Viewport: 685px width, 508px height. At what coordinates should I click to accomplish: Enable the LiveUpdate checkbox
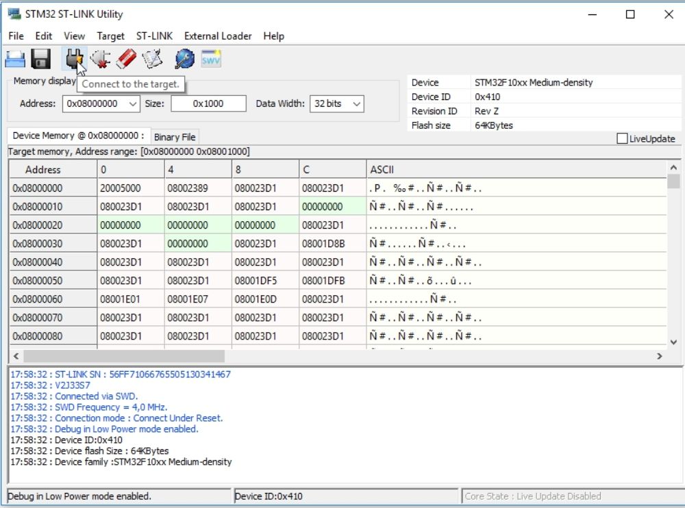(x=622, y=138)
